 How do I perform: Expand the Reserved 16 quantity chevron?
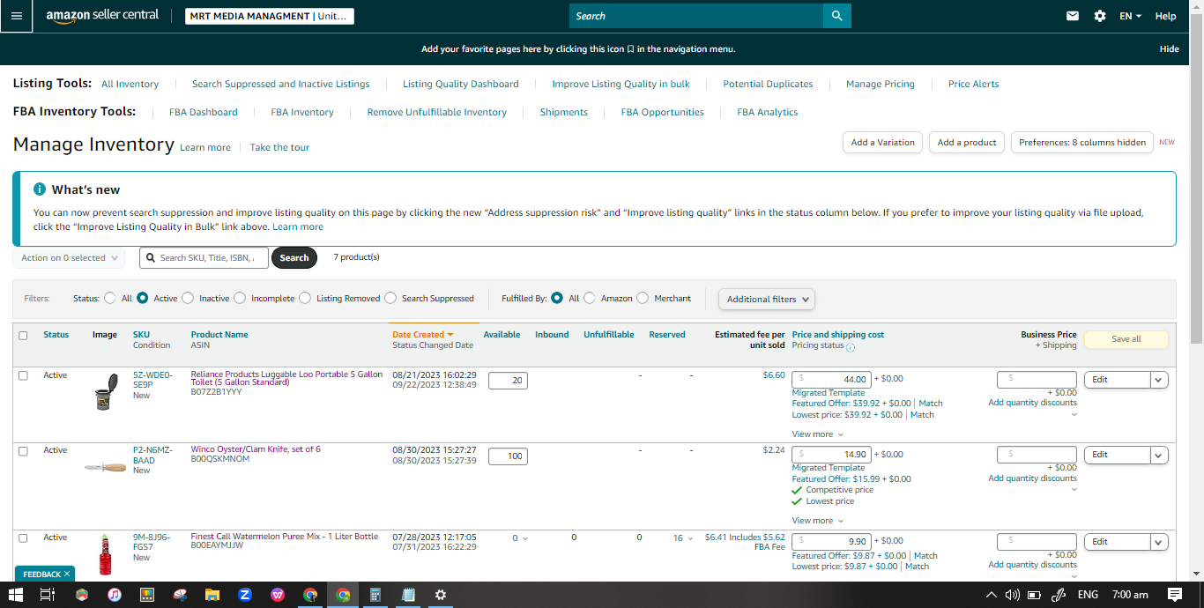pos(691,538)
